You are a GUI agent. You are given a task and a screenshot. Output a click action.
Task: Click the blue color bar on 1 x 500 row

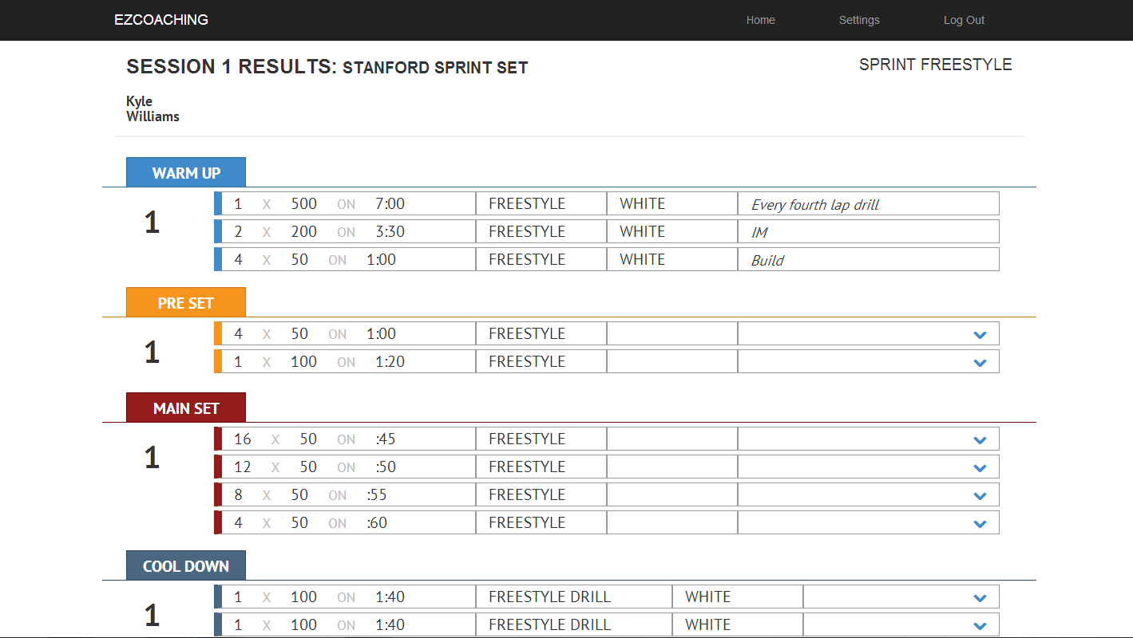tap(218, 203)
